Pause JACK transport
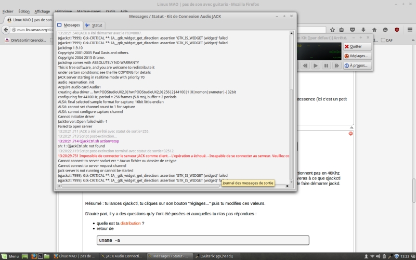The width and height of the screenshot is (416, 260). point(326,66)
